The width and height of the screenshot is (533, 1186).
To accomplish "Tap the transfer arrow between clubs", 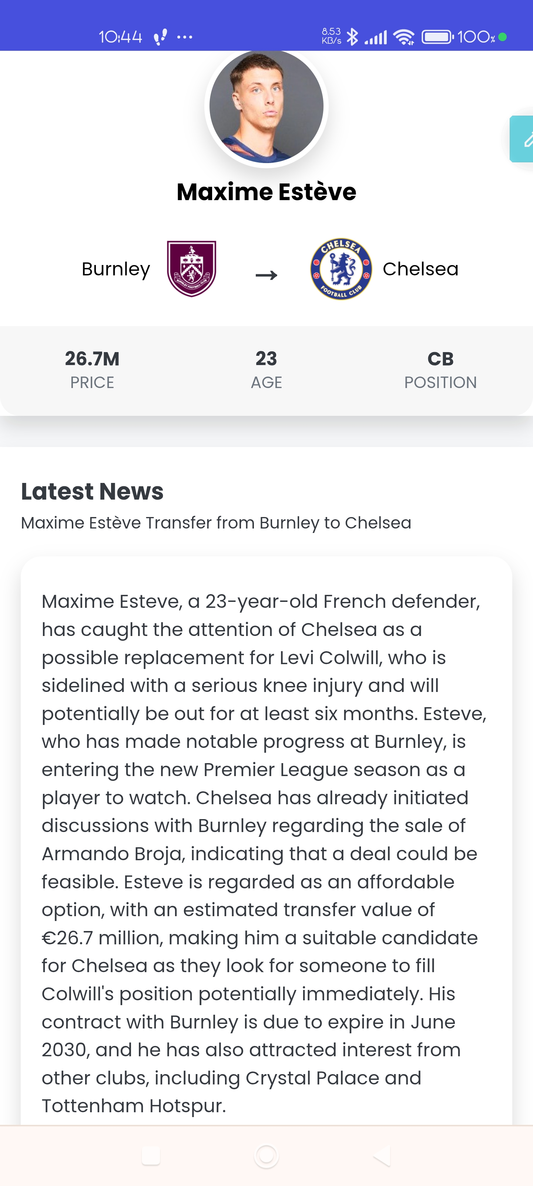I will 266,275.
